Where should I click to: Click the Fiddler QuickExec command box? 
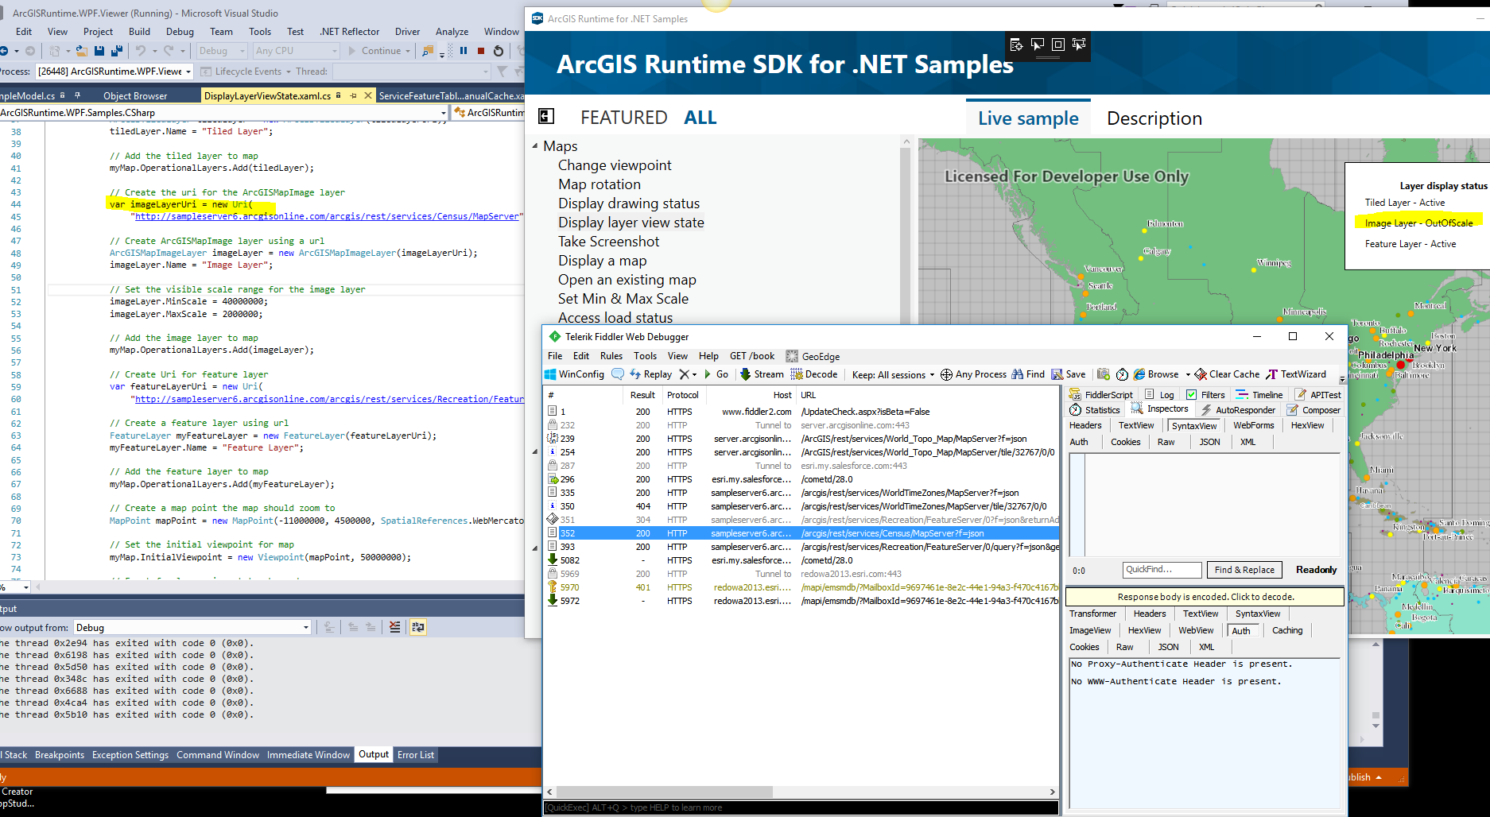pyautogui.click(x=801, y=807)
